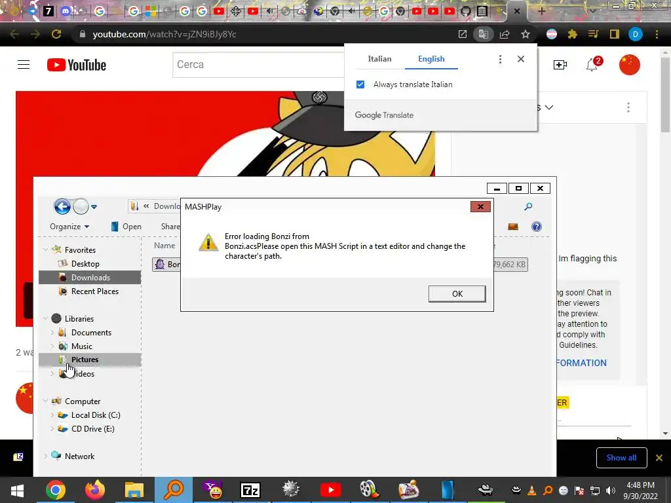The height and width of the screenshot is (503, 671).
Task: Open YouTube notifications bell
Action: pos(592,65)
